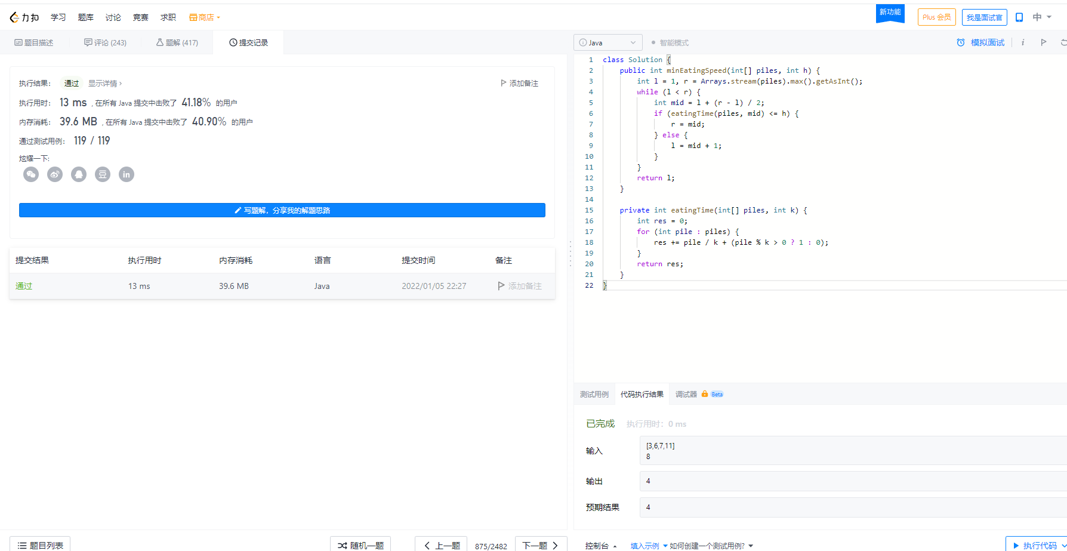The image size is (1067, 551).
Task: Click the 39.6 MB table cell
Action: [234, 286]
